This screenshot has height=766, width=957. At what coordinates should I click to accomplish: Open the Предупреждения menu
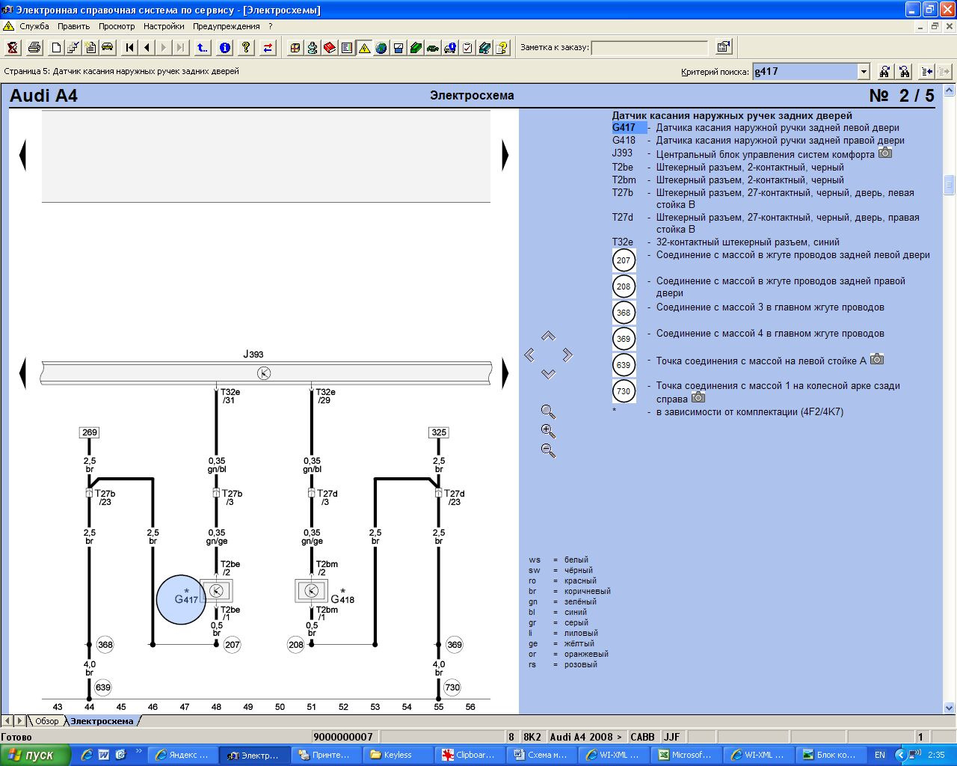tap(227, 26)
